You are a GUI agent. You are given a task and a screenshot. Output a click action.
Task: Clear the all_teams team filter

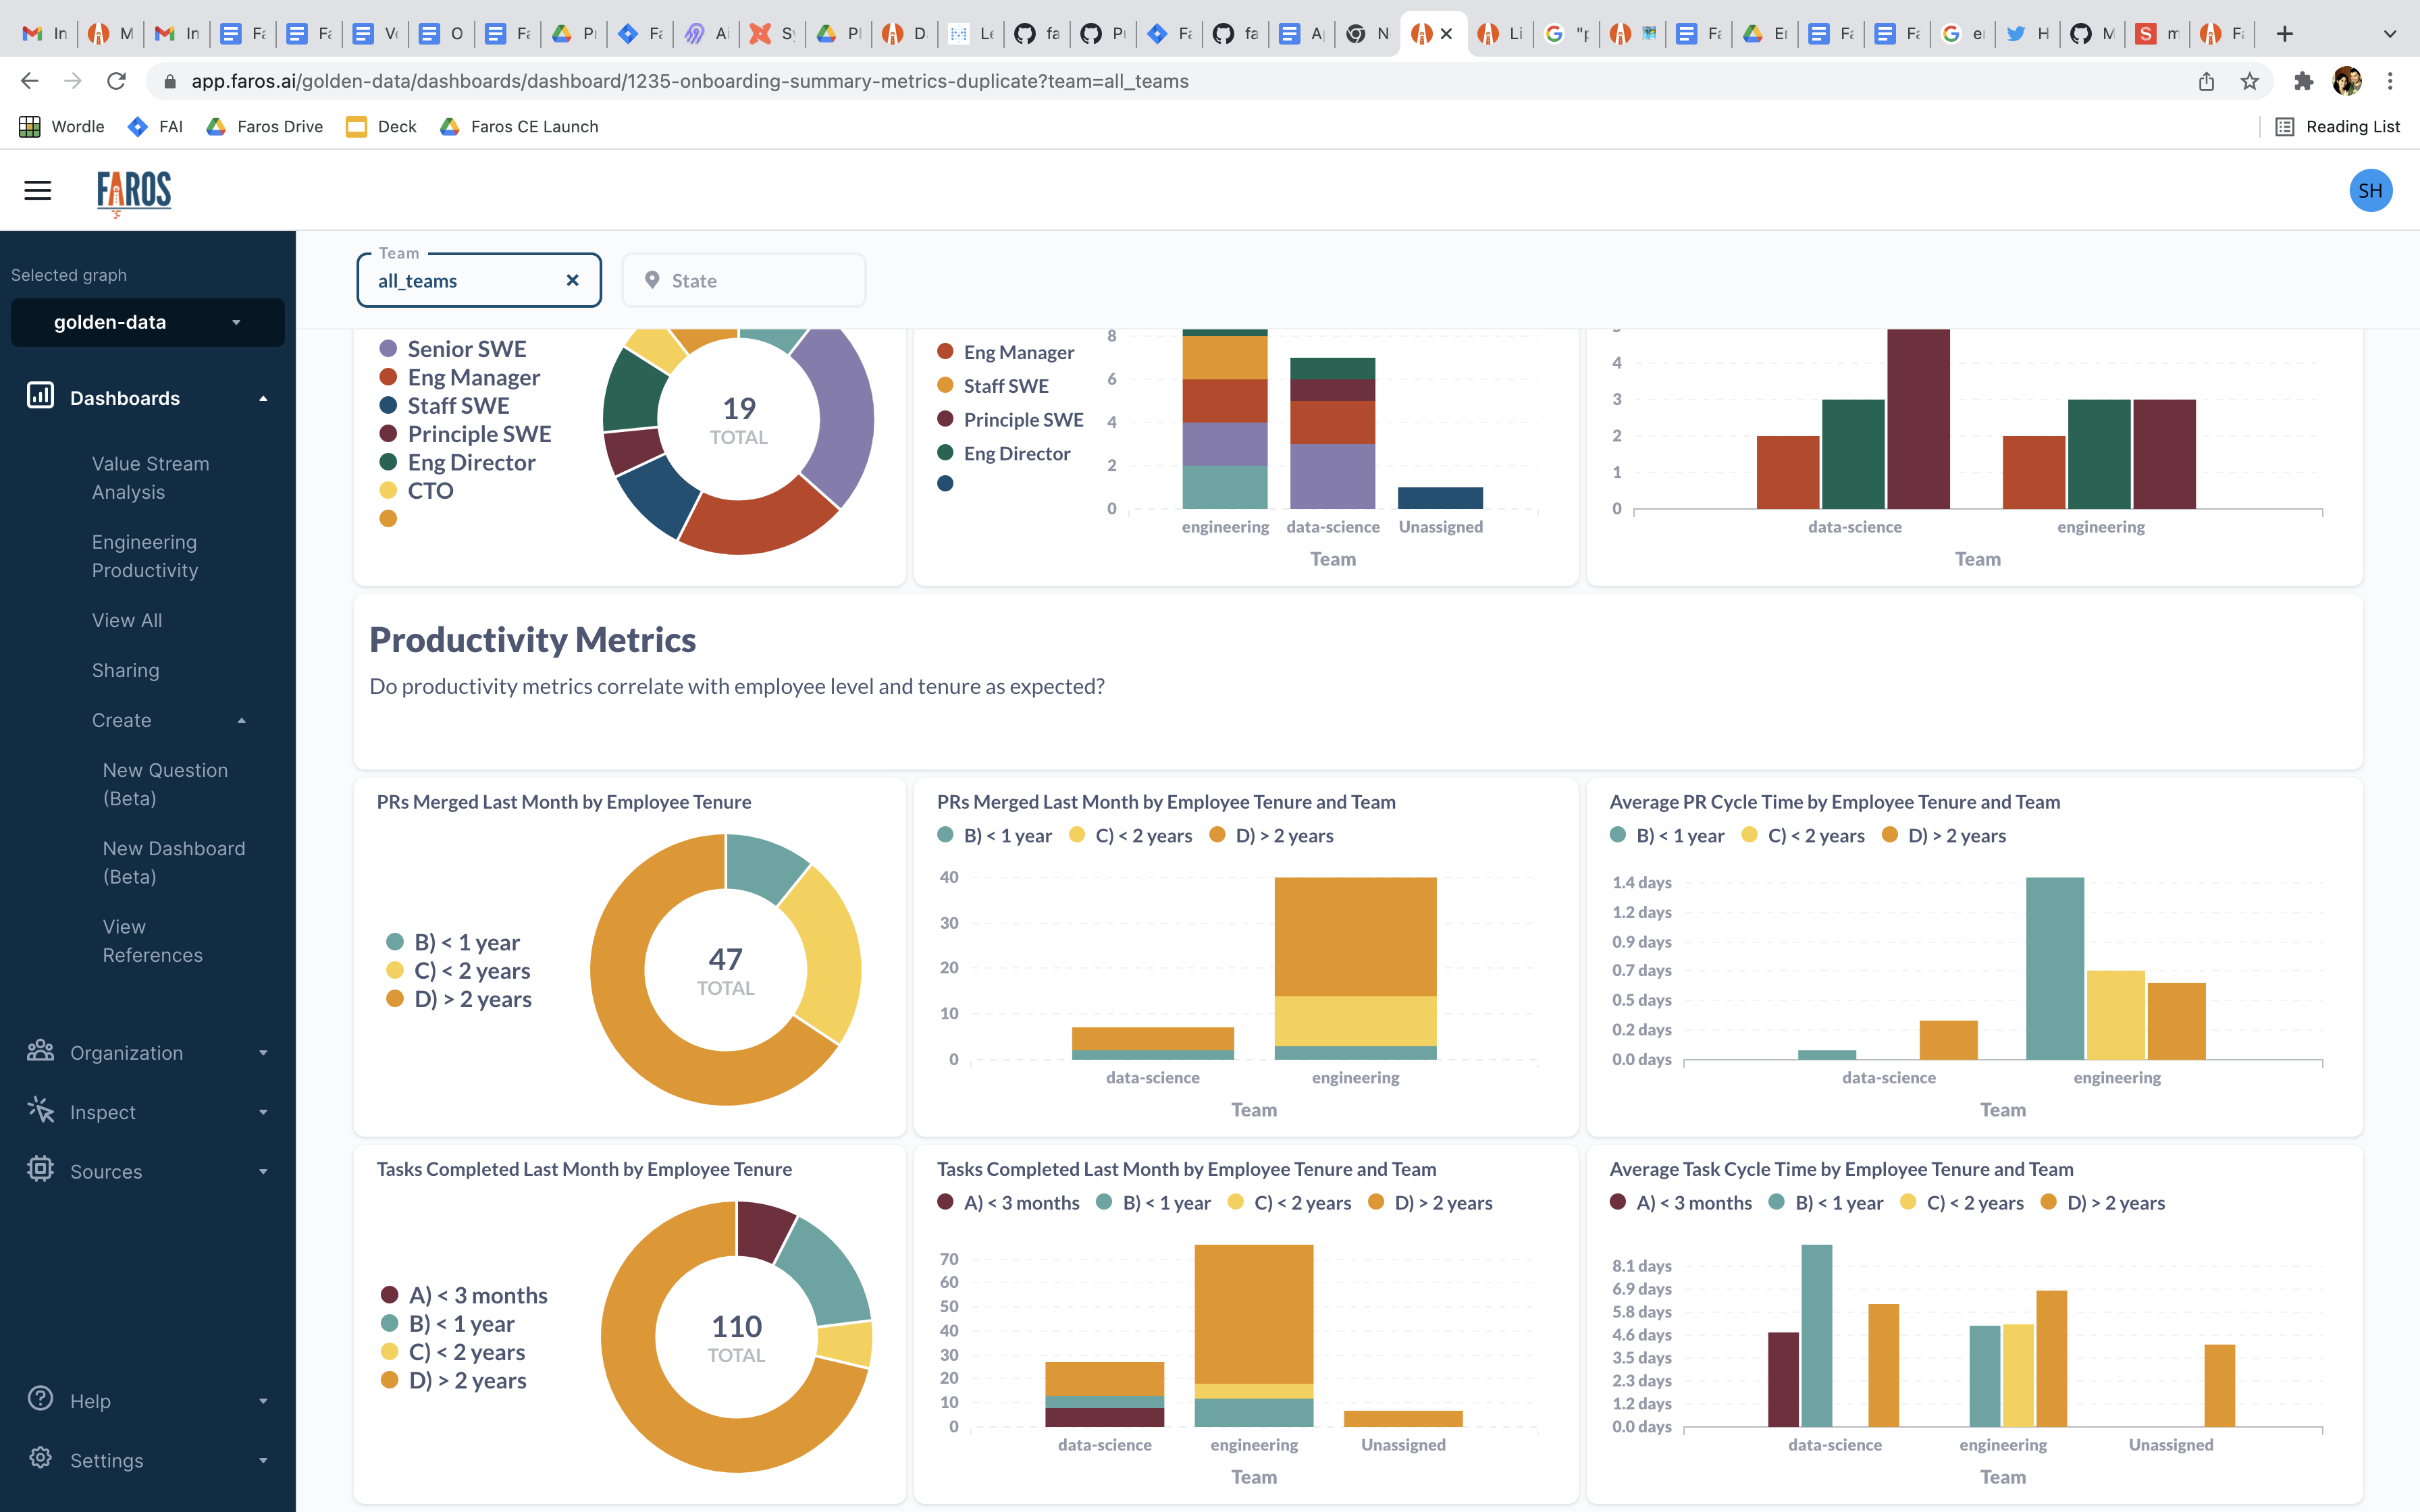572,280
